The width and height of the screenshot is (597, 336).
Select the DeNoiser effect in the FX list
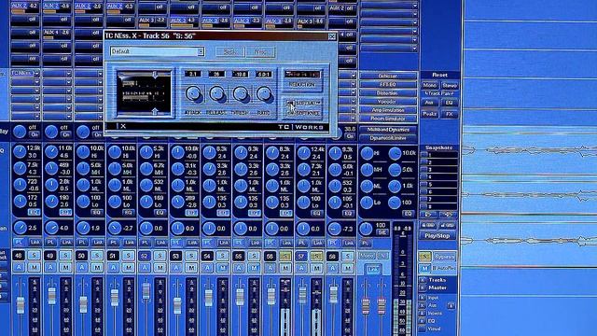coord(388,76)
